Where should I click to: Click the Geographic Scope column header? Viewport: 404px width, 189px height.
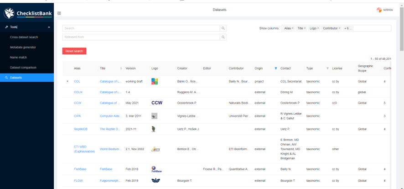(x=365, y=68)
